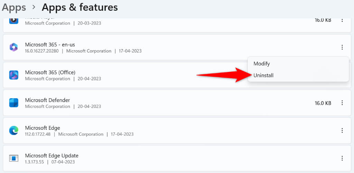Viewport: 354px width, 173px height.
Task: Go back to Apps breadcrumb
Action: (x=14, y=7)
